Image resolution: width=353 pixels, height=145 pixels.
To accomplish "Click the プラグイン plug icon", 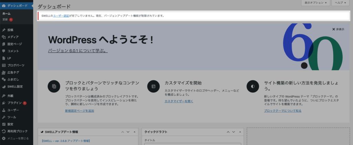I will [3, 103].
